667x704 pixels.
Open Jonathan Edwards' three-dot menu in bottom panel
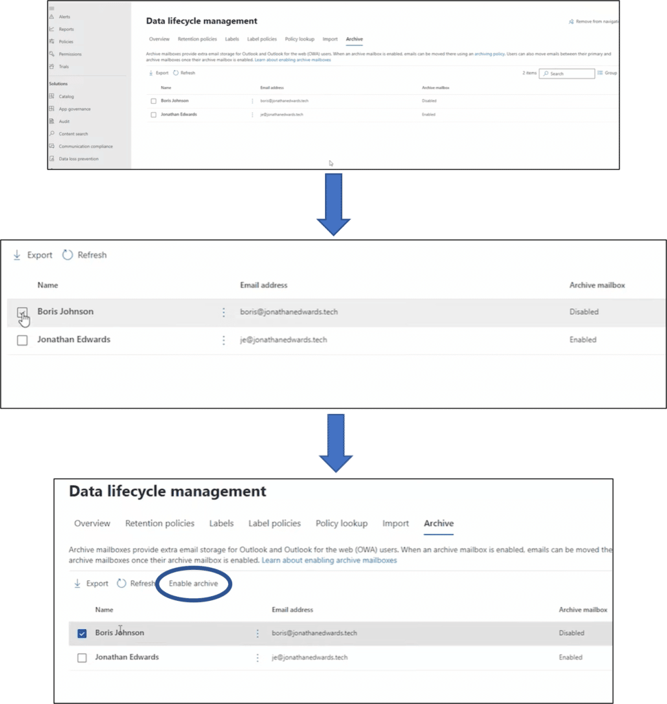(258, 657)
